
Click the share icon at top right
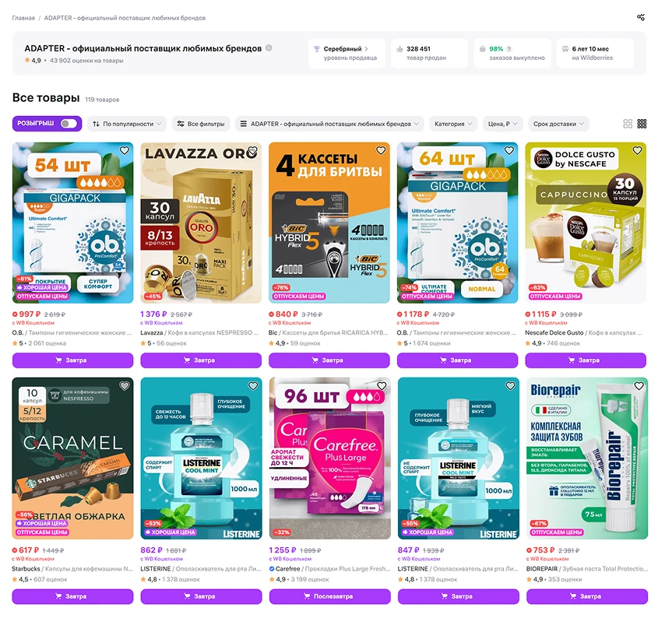(640, 17)
